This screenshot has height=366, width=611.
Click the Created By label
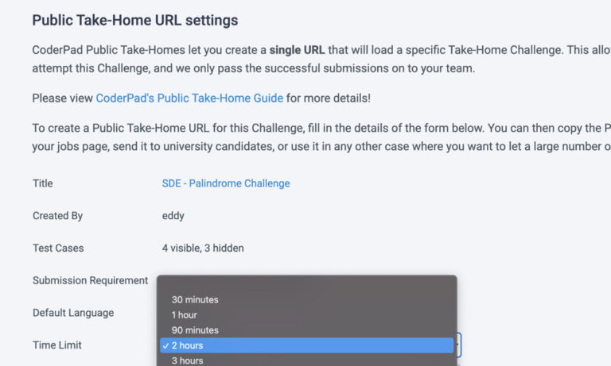click(57, 216)
